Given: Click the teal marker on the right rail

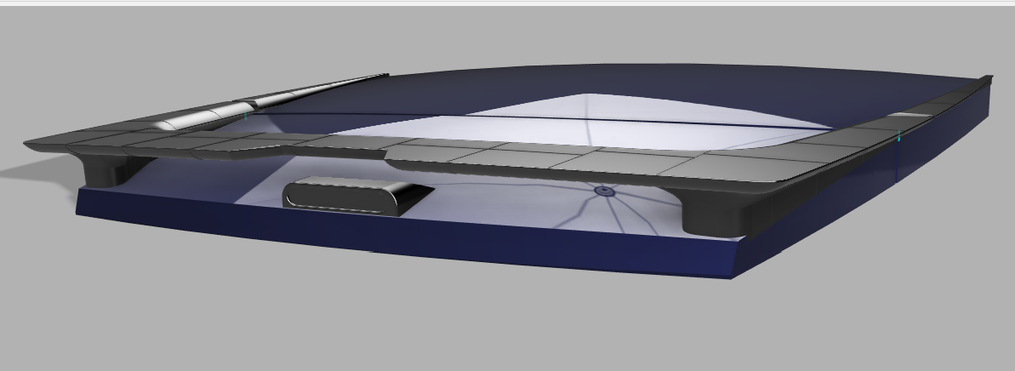Looking at the screenshot, I should pos(899,136).
